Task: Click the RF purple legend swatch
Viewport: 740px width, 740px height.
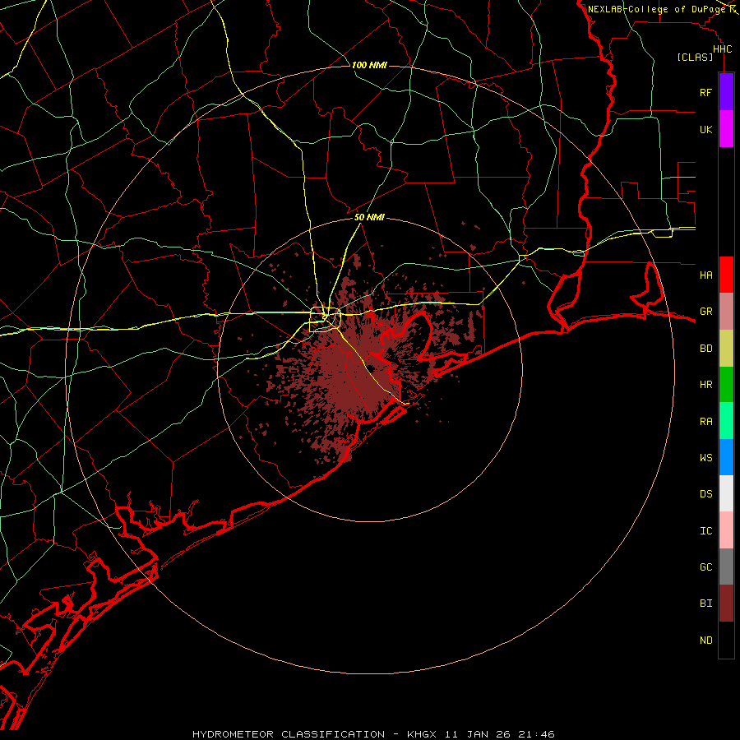Action: (726, 92)
